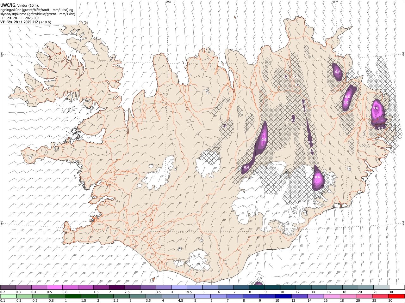The height and width of the screenshot is (303, 405).
Task: Click the "1.6" precipitation value on the map
Action: coord(376,108)
